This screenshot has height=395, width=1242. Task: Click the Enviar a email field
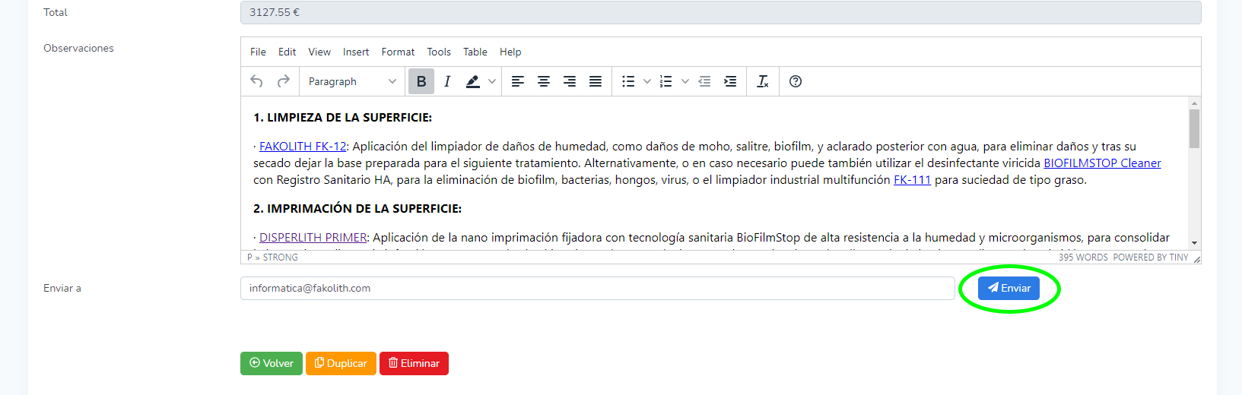point(597,288)
